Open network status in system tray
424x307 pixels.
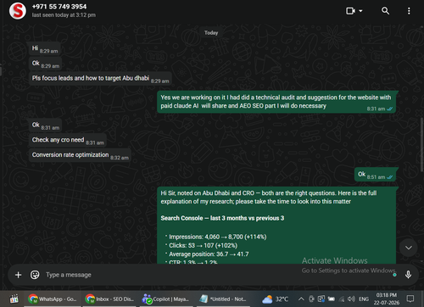coord(342,299)
